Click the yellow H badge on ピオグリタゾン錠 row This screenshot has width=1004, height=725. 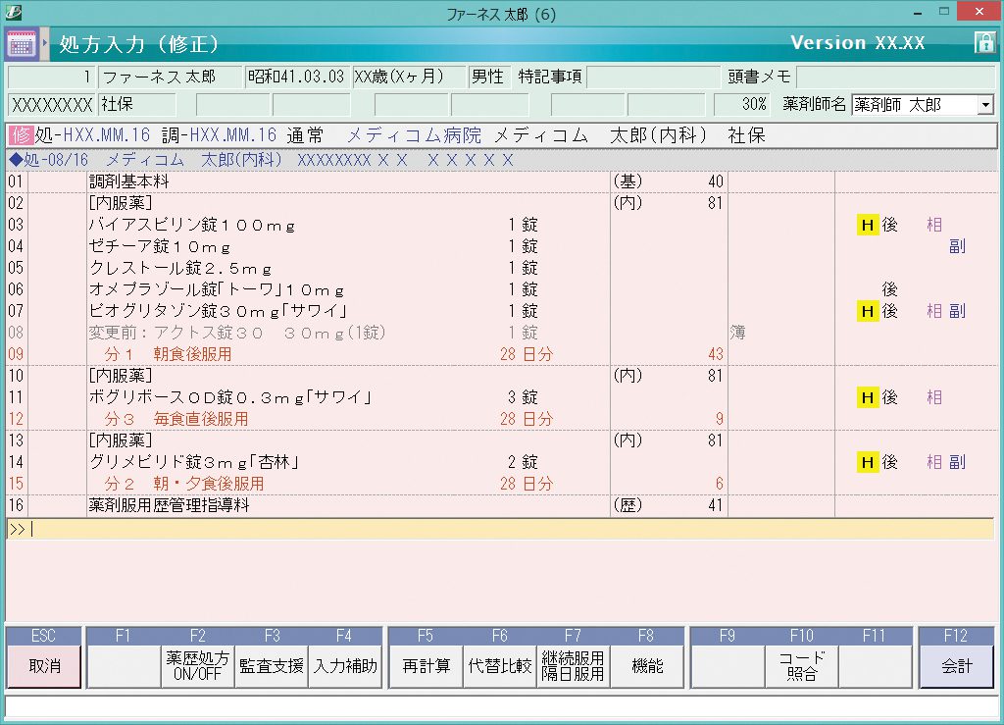click(x=868, y=311)
